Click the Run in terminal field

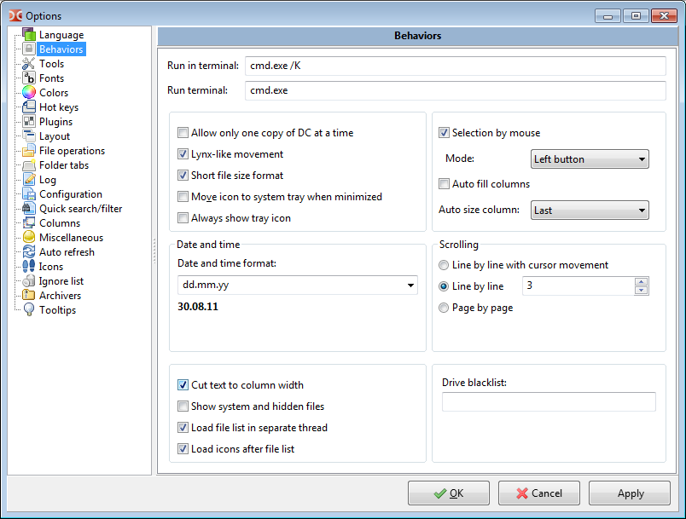point(456,66)
